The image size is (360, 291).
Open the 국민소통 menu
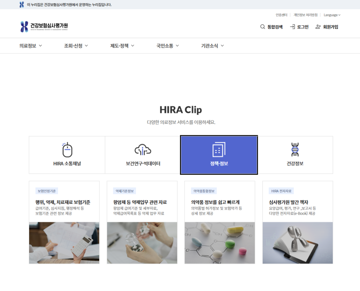click(x=168, y=46)
